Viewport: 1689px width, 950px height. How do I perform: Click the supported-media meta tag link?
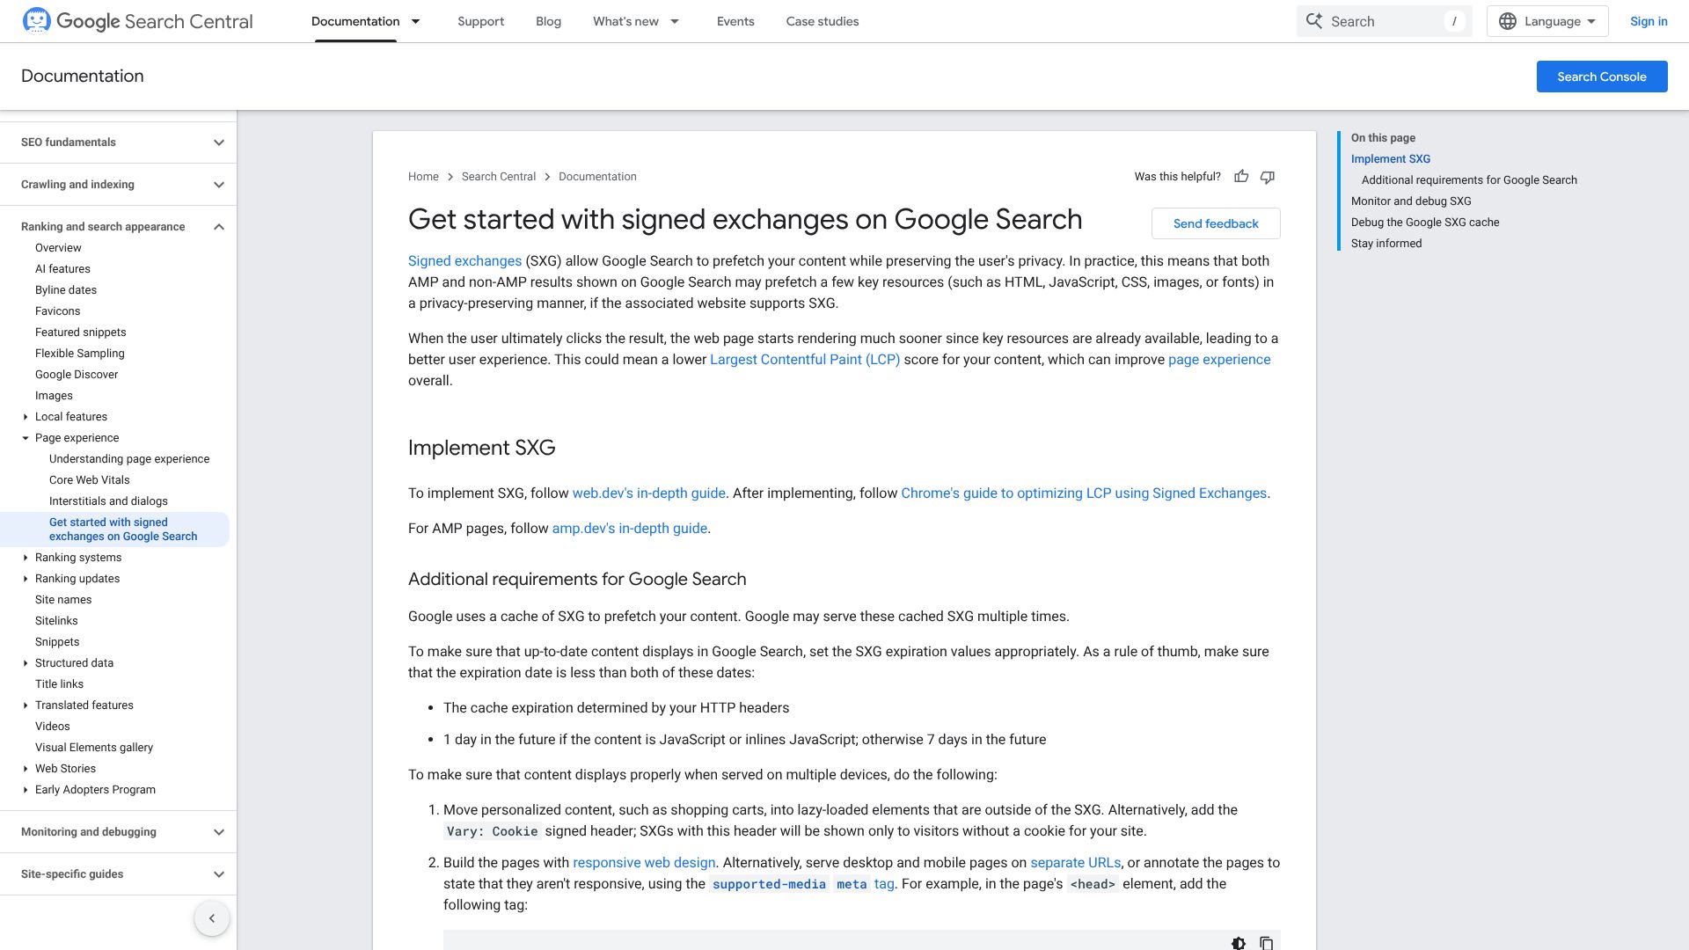coord(803,884)
